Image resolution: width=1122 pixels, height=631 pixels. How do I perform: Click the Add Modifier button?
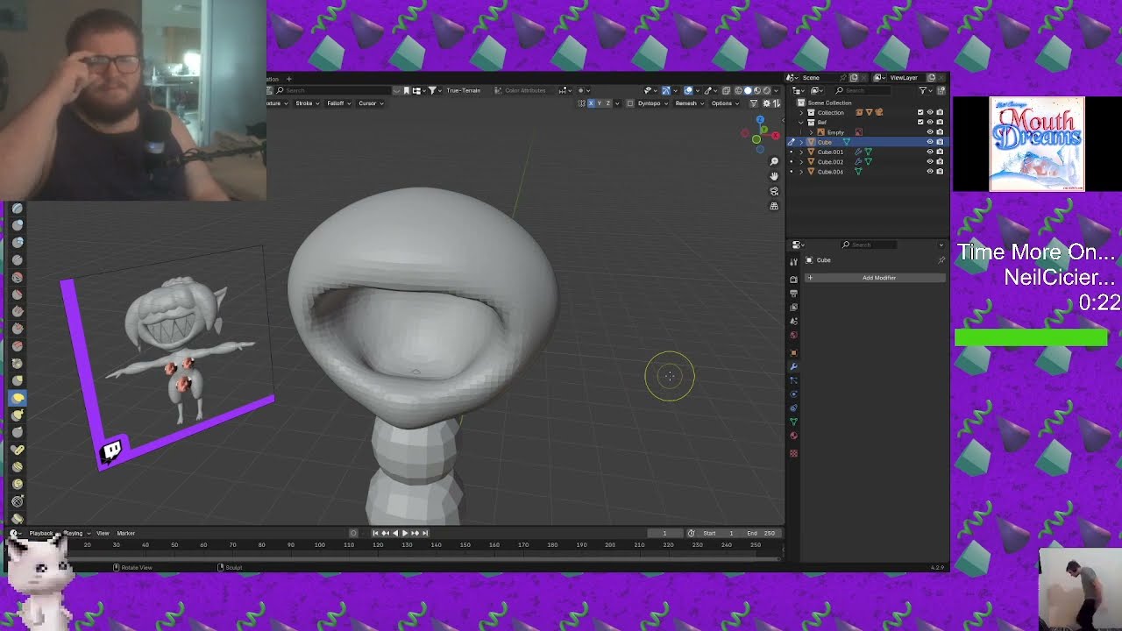[x=876, y=278]
